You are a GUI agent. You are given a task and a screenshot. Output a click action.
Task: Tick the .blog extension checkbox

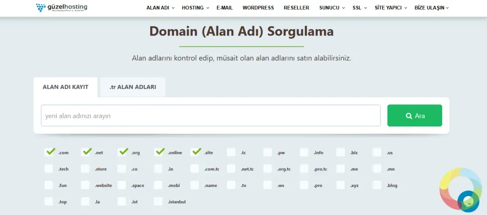click(377, 185)
